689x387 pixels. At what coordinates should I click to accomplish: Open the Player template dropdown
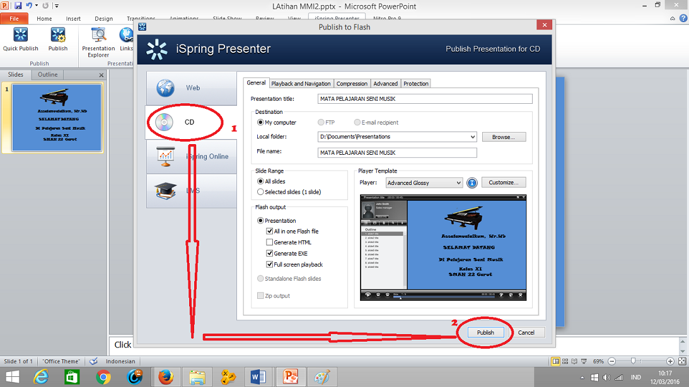point(460,182)
